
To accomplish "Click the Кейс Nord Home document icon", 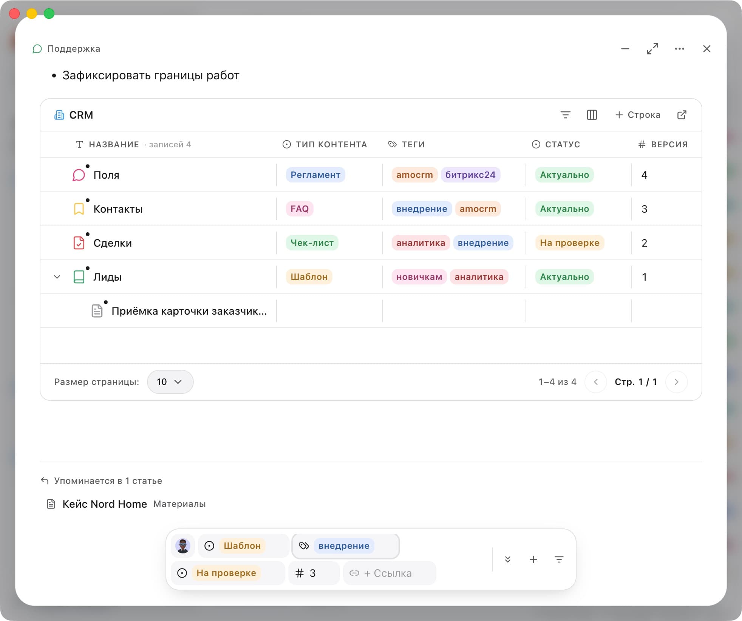I will (51, 504).
